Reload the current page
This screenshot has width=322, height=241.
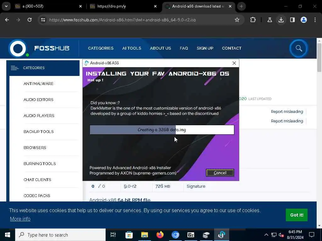pos(30,20)
